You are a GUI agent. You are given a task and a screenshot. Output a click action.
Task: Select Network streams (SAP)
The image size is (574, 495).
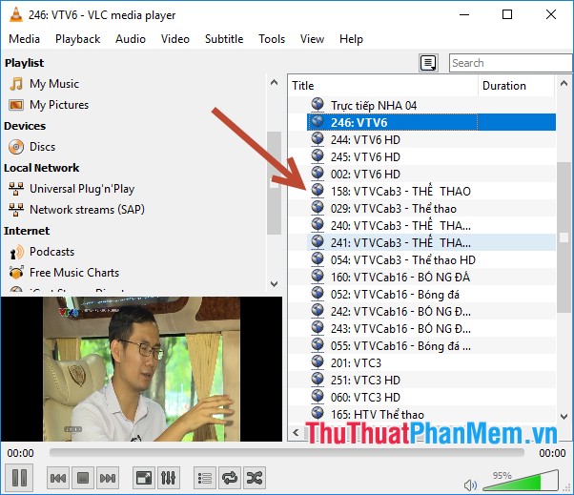tap(87, 210)
